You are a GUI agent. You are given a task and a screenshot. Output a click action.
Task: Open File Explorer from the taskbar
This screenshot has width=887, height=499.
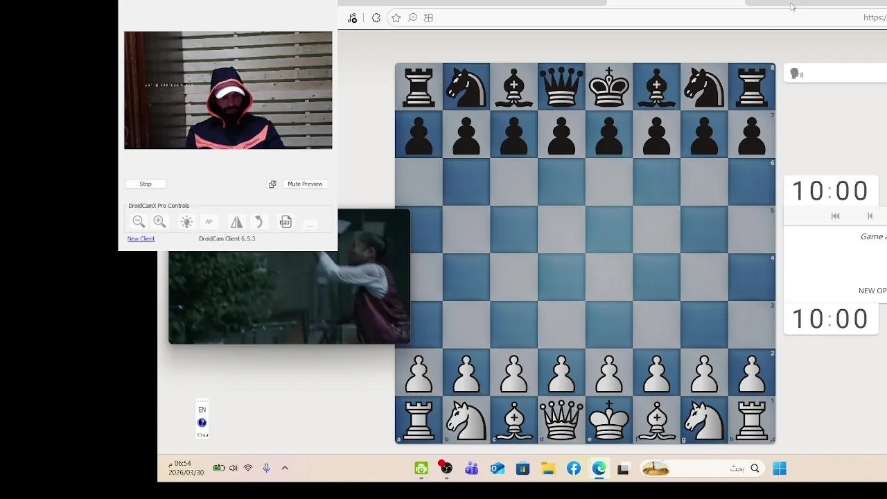[548, 469]
